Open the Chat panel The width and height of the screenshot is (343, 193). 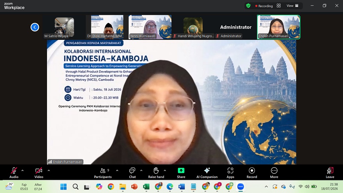click(132, 173)
